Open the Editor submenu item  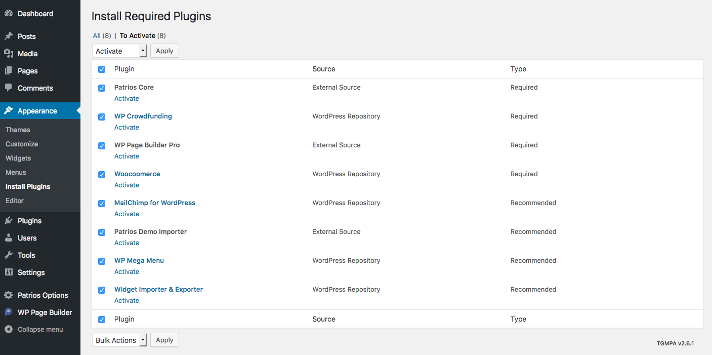(x=15, y=201)
